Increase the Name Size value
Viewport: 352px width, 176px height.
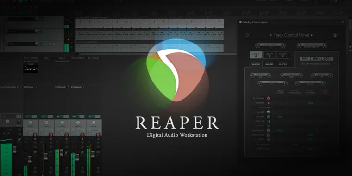tap(269, 75)
